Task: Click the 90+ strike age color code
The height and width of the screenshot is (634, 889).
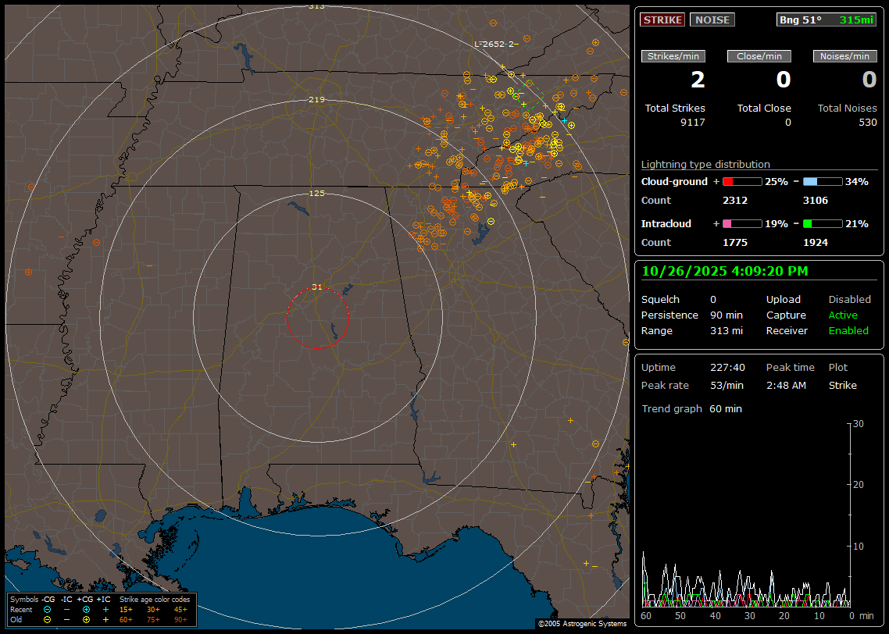Action: [180, 619]
